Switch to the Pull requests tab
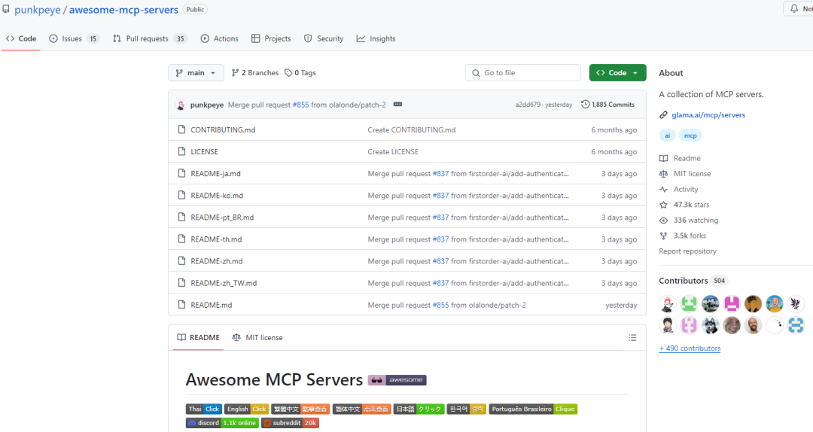Viewport: 813px width, 432px height. tap(149, 39)
